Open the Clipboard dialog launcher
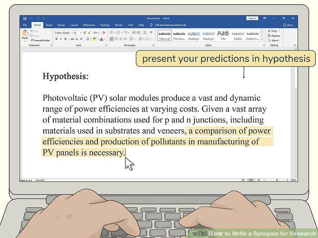The image size is (318, 238). pos(51,45)
